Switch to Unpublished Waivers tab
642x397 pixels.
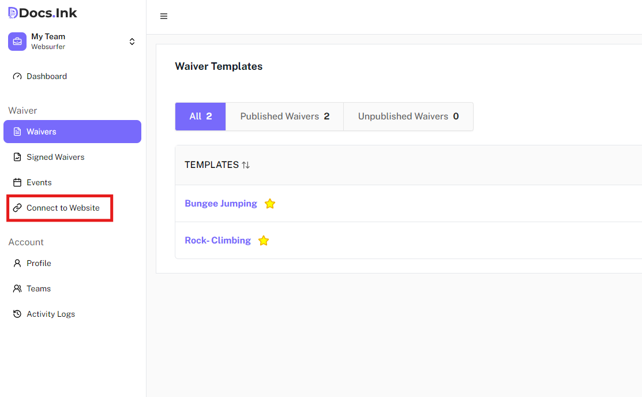pyautogui.click(x=408, y=117)
